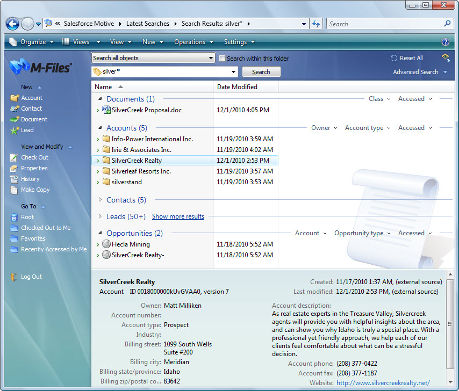Open the Views menu
Viewport: 459px width, 391px height.
[x=81, y=42]
